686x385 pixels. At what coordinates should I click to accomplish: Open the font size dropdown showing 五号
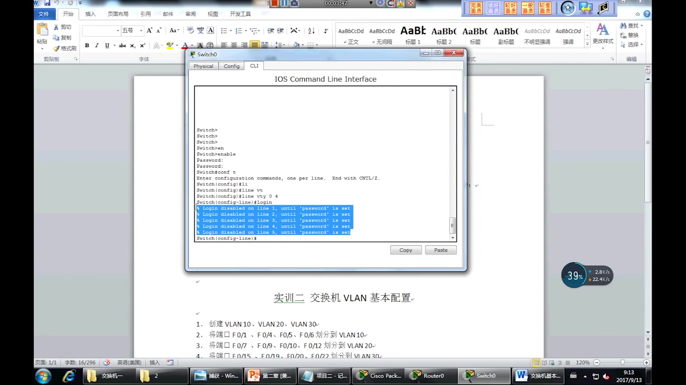(141, 31)
